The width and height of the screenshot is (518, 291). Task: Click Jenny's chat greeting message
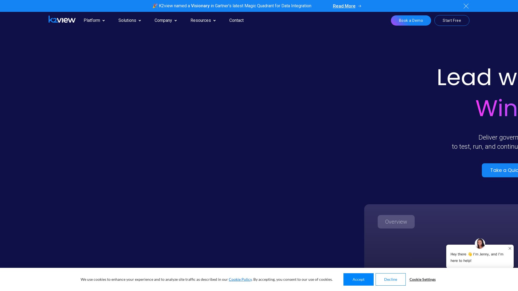point(477,257)
